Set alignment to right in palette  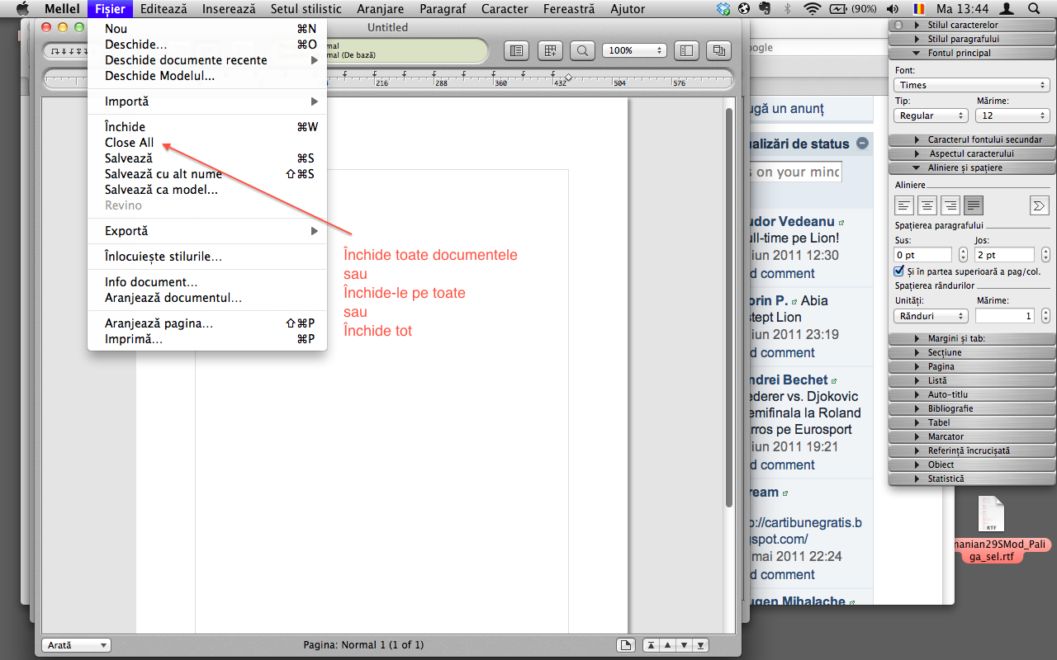coord(950,205)
